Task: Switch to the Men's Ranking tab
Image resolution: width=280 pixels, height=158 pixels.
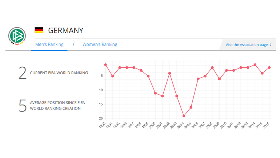Action: click(49, 44)
